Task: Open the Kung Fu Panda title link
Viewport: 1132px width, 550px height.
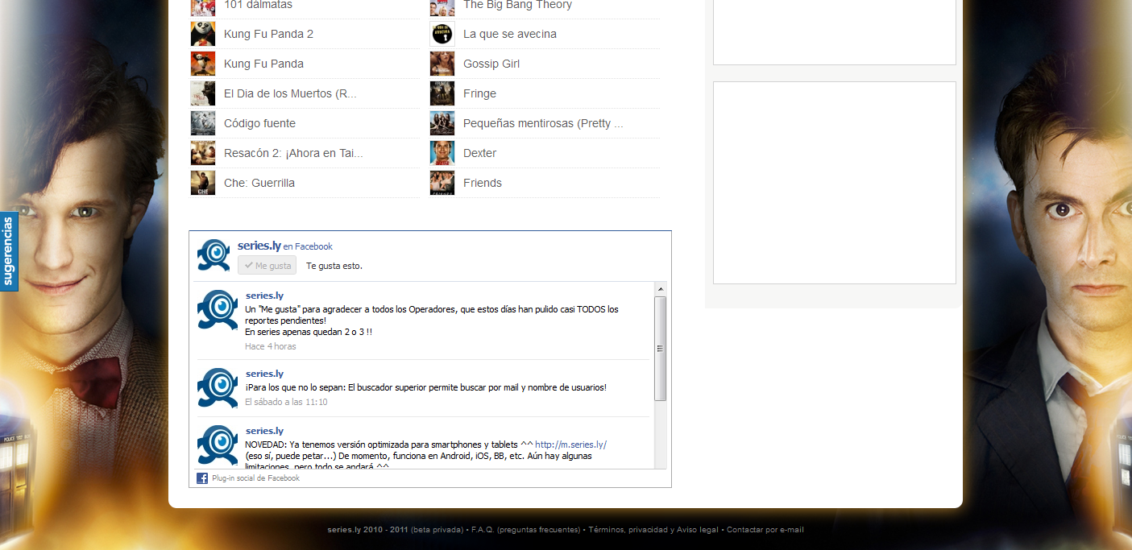Action: [x=263, y=64]
